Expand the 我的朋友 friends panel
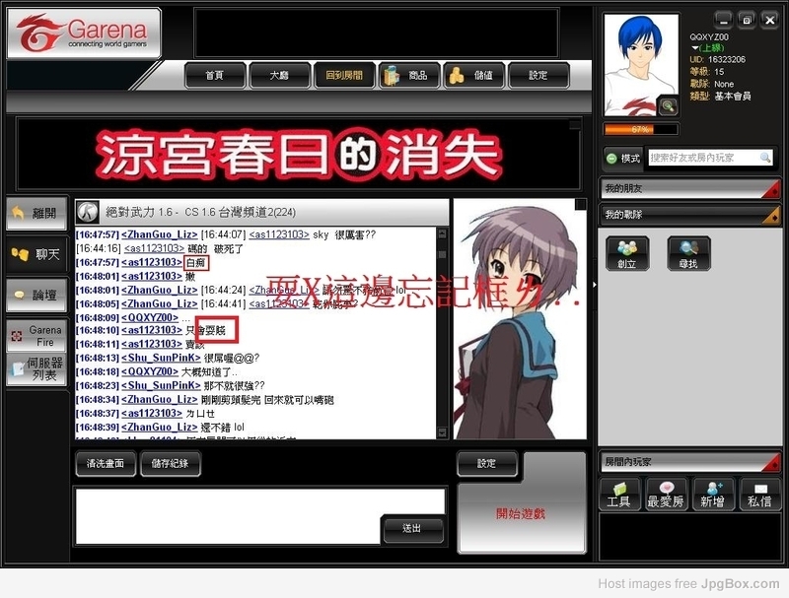789x598 pixels. click(690, 187)
